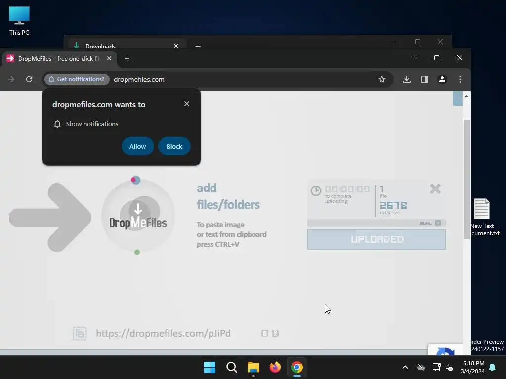Close Downloads tab in background window
The width and height of the screenshot is (506, 379).
[x=176, y=46]
